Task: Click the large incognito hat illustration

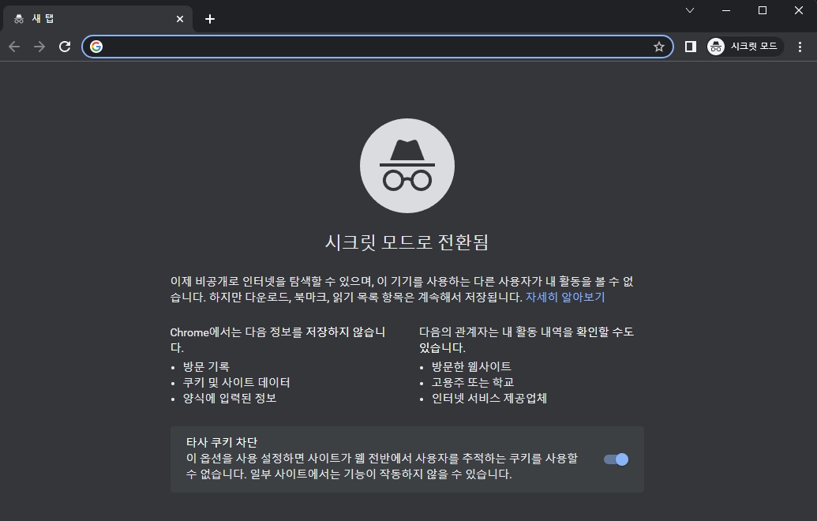Action: pyautogui.click(x=407, y=165)
